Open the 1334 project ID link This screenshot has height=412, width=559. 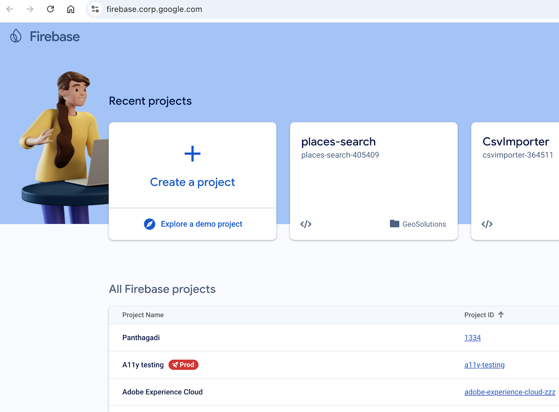coord(472,338)
